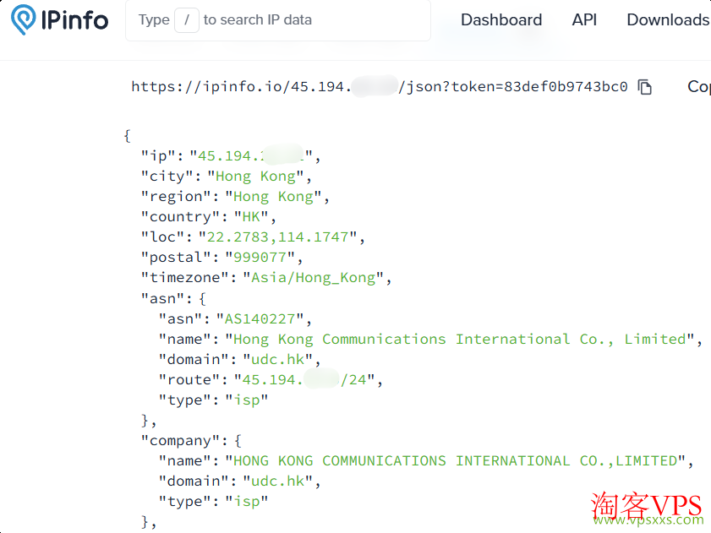Open the Dashboard navigation item

(500, 19)
